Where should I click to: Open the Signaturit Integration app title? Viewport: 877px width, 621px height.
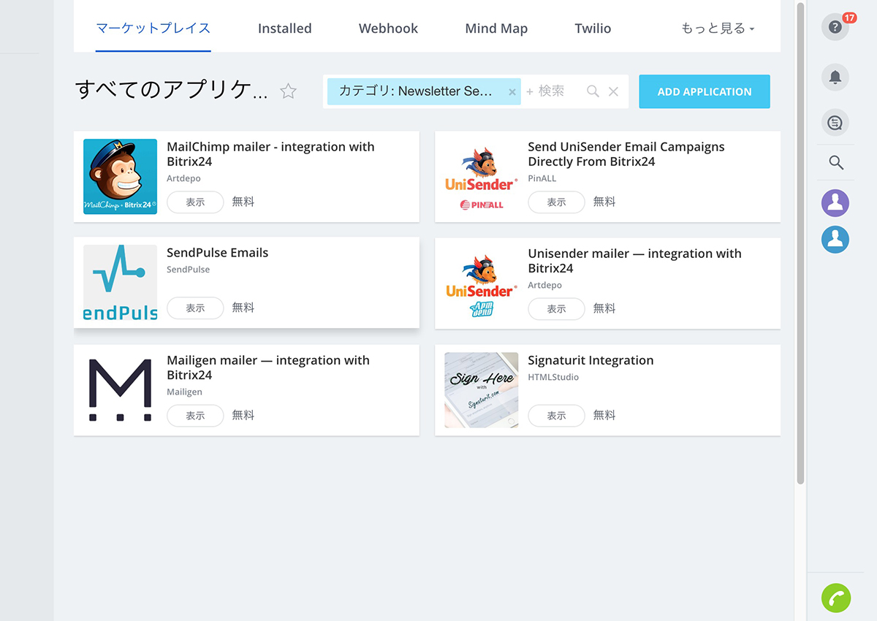click(591, 360)
